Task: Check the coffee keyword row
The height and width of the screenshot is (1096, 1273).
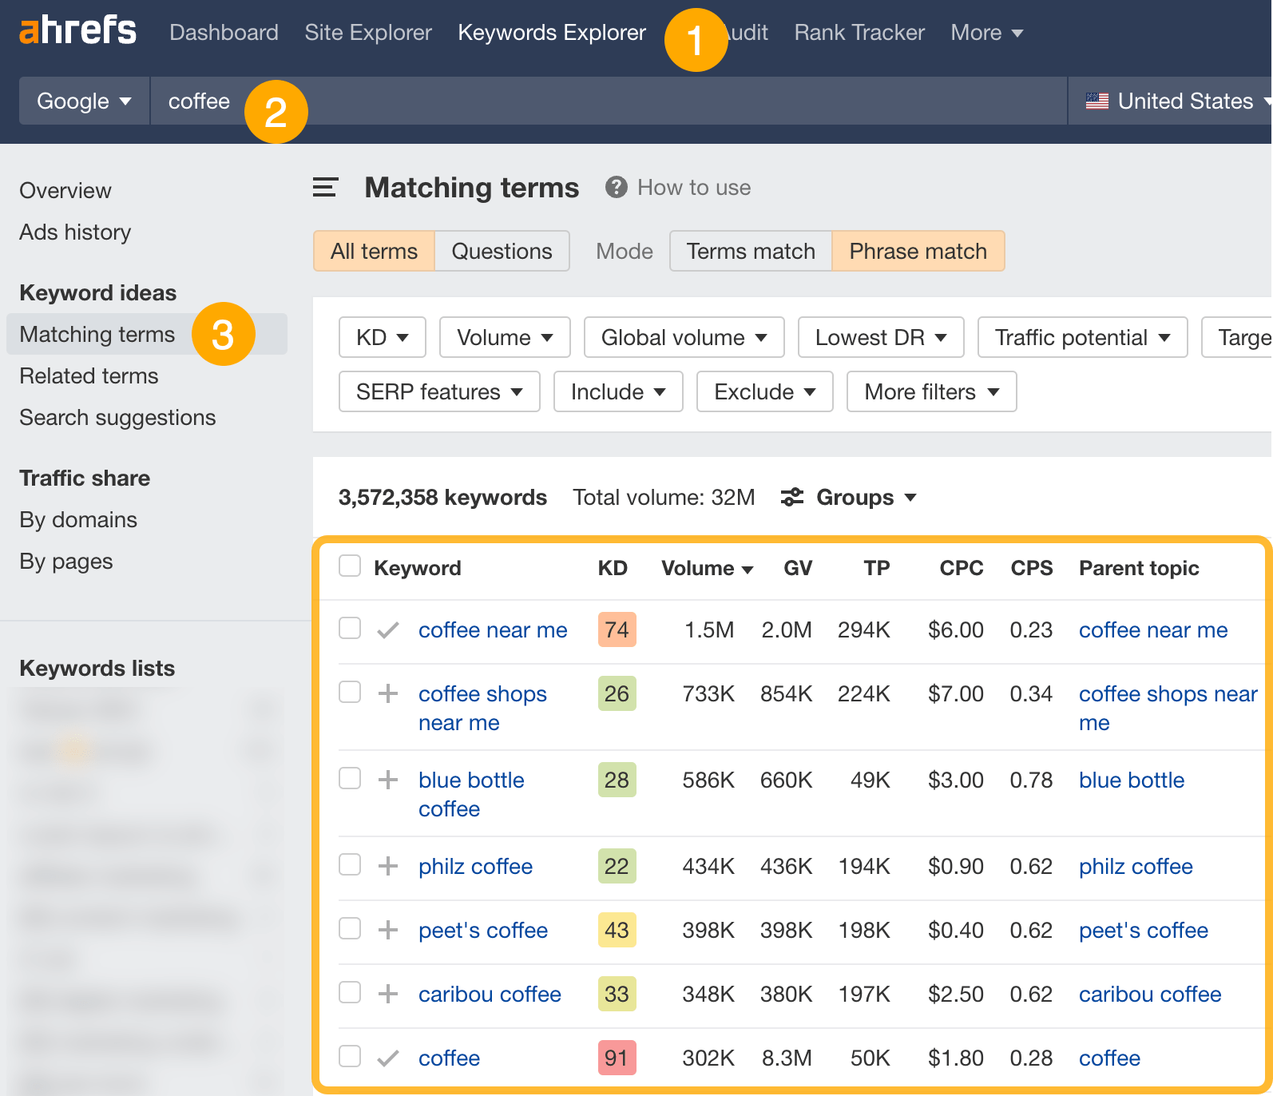Action: pyautogui.click(x=350, y=1056)
